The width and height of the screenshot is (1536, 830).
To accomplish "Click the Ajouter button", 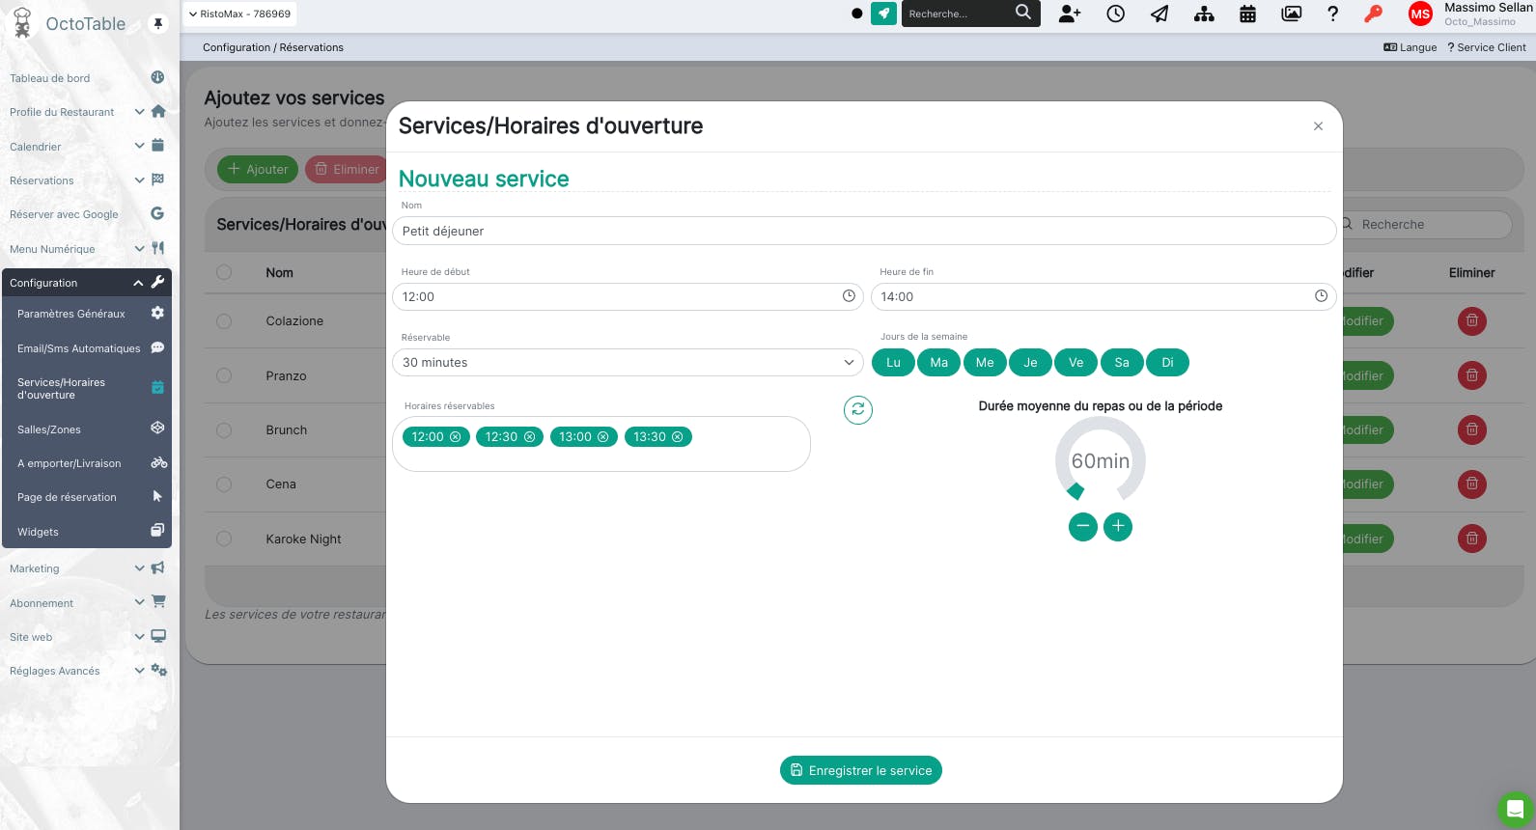I will pyautogui.click(x=258, y=169).
